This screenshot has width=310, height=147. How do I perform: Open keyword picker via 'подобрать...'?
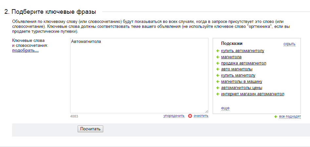tap(25, 50)
